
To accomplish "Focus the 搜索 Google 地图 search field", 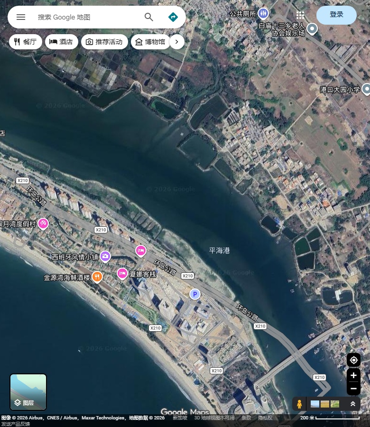I will [87, 17].
